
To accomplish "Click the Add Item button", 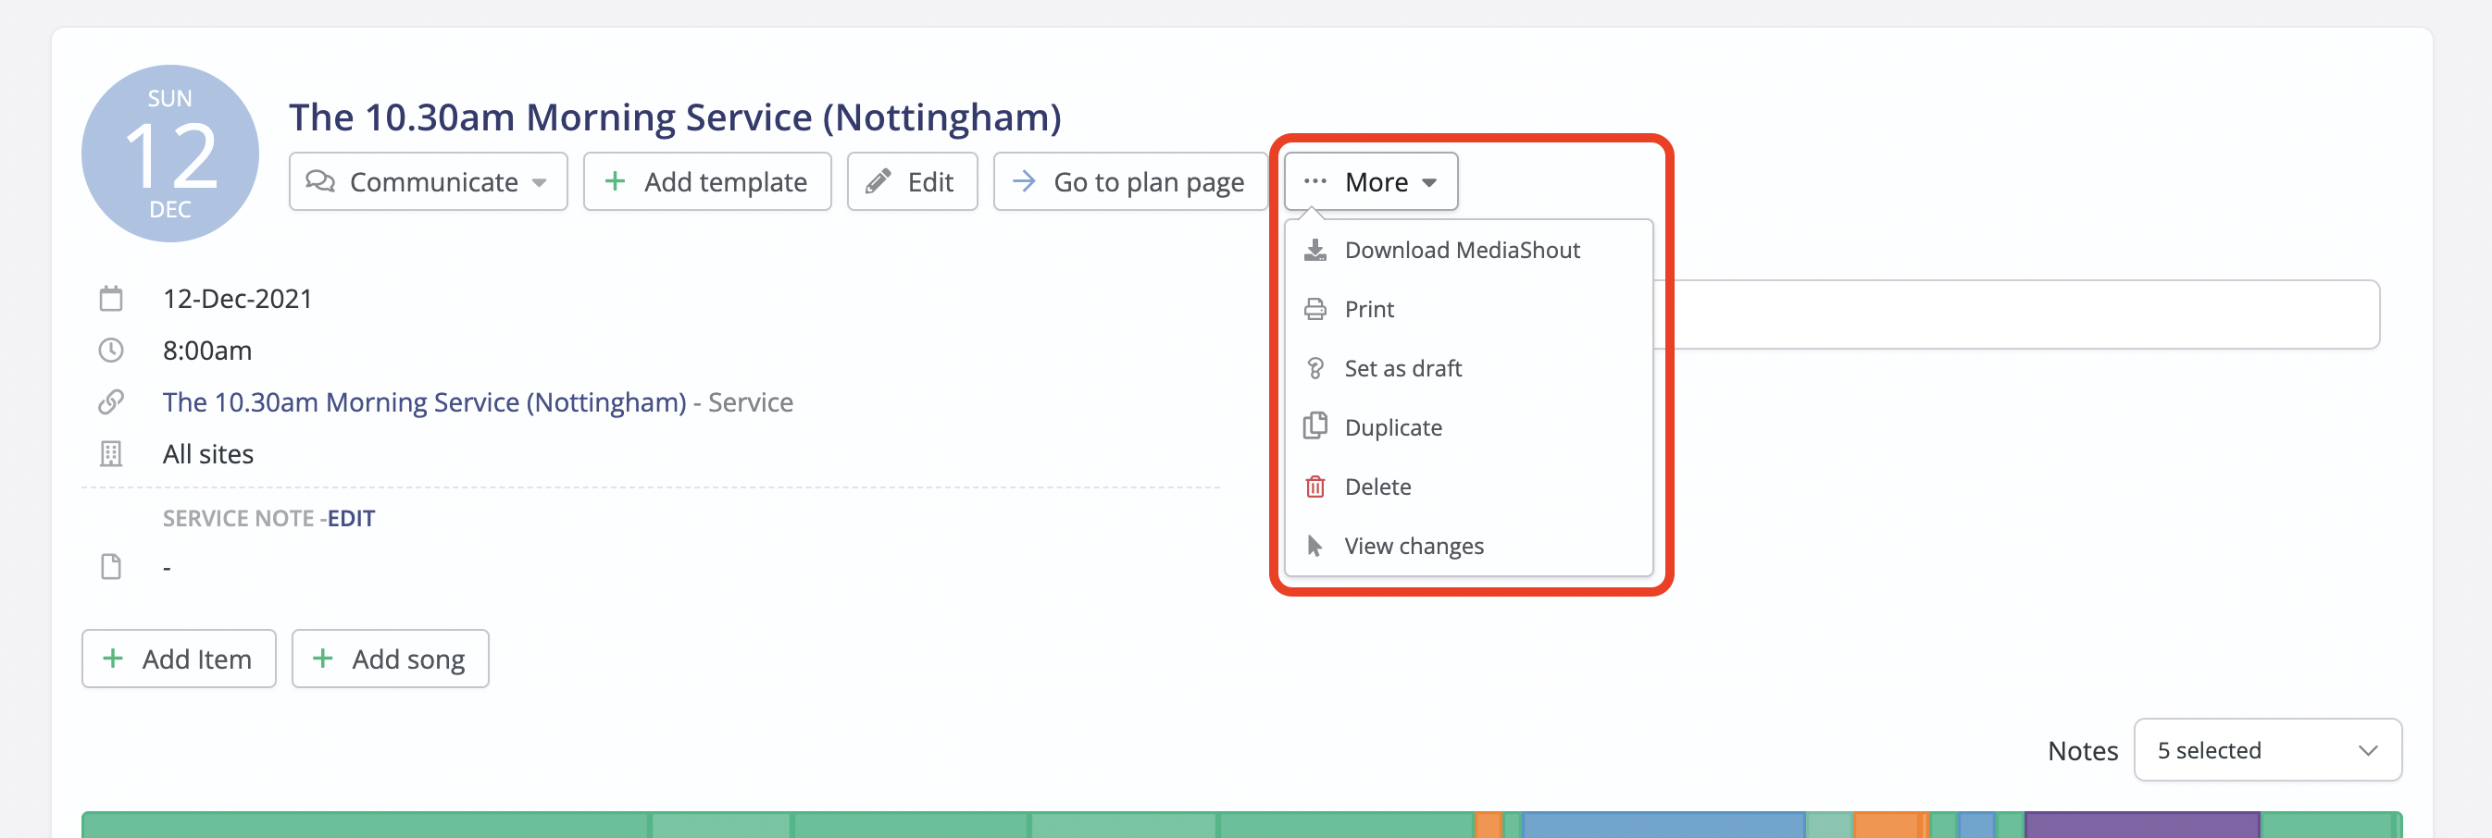I will click(x=178, y=659).
